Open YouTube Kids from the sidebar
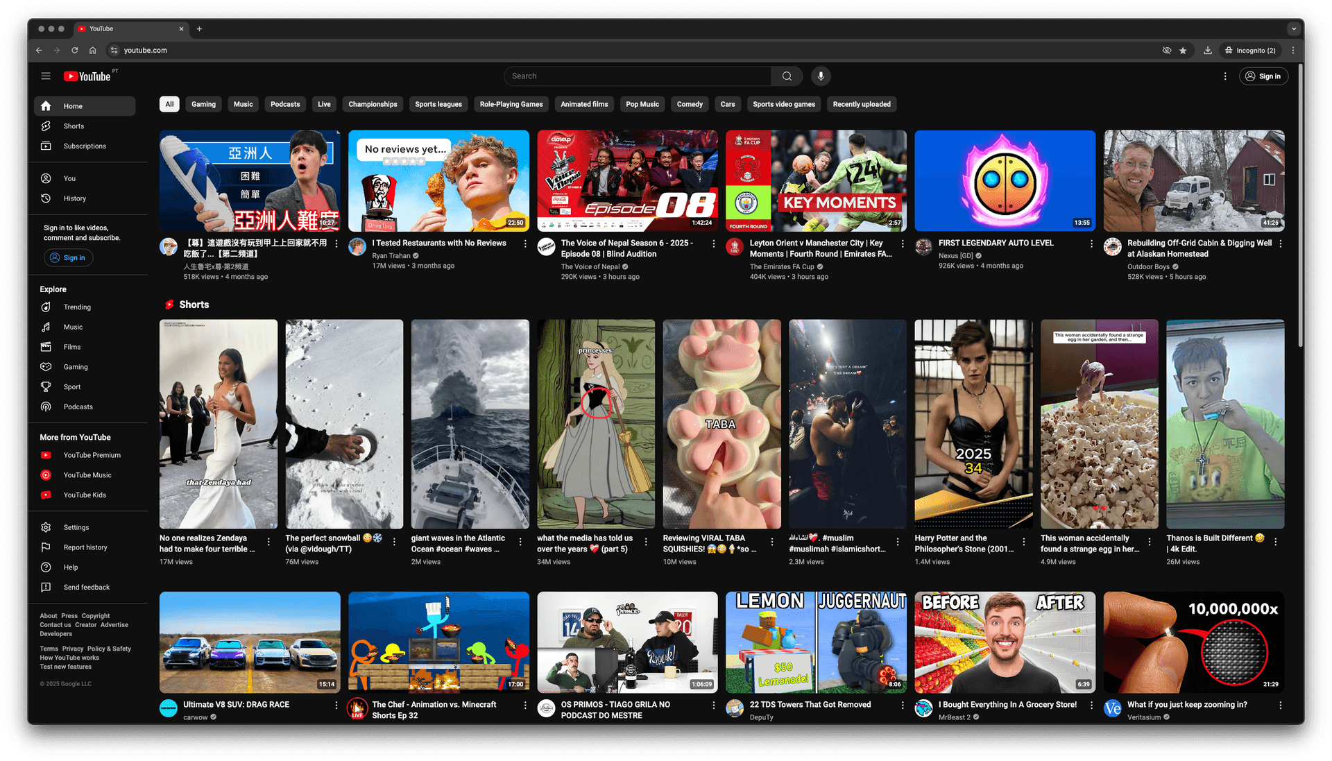Viewport: 1332px width, 761px height. 46,495
